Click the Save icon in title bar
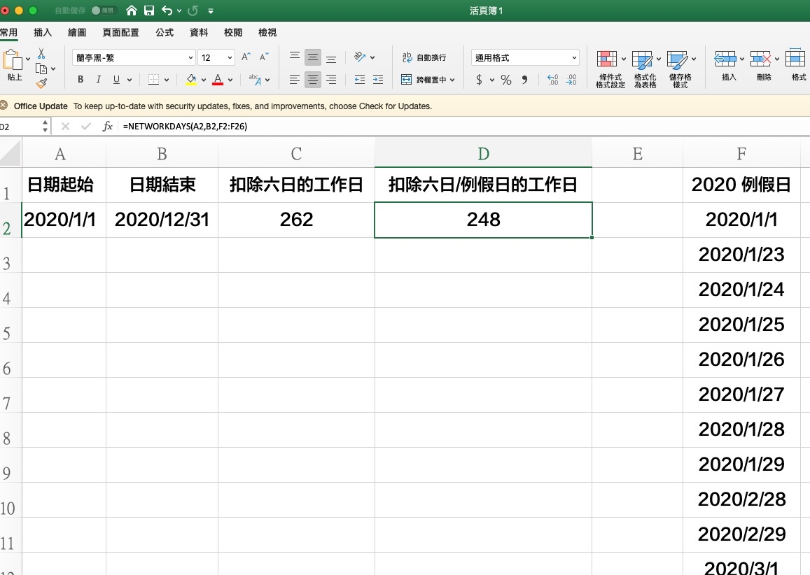Screen dimensions: 810x575 [149, 10]
